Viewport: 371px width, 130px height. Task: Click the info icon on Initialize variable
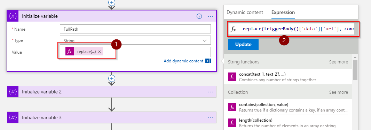pyautogui.click(x=199, y=16)
